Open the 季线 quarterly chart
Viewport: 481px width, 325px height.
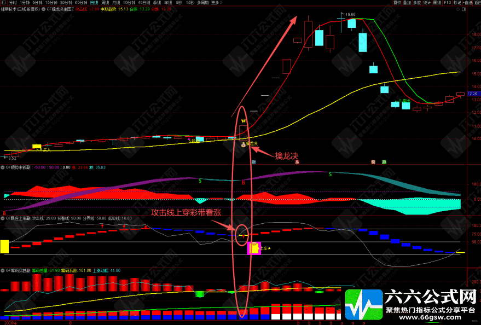157,2
